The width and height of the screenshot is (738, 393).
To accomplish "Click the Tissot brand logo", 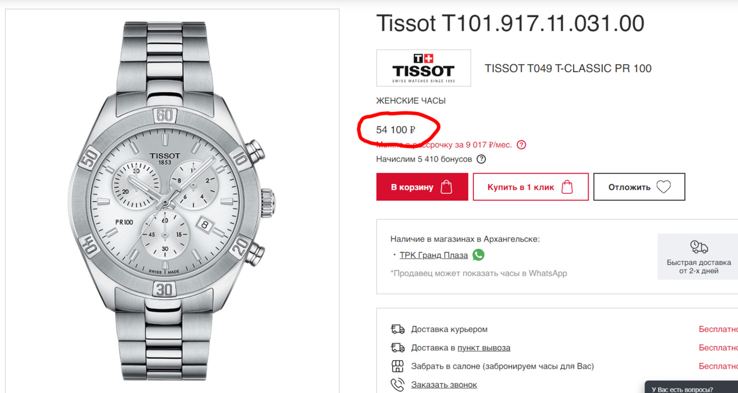I will coord(423,68).
